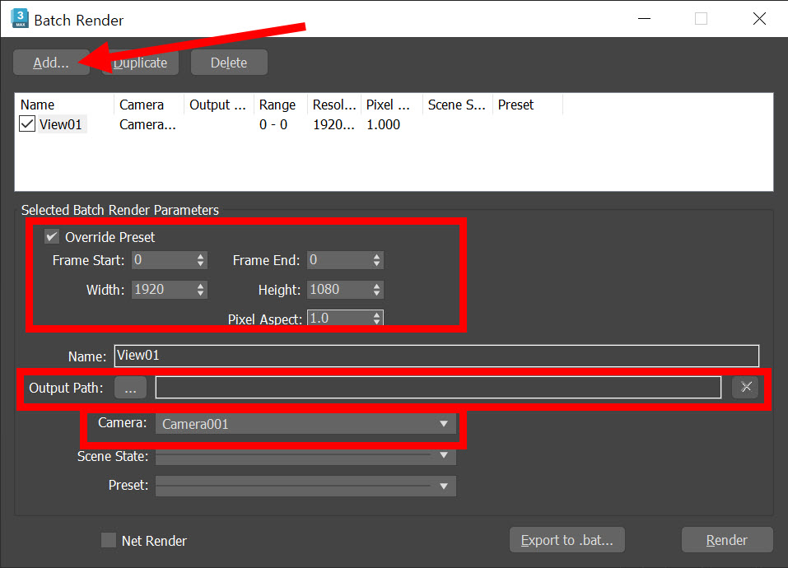Click the Camera... cell of View01
Image resolution: width=788 pixels, height=568 pixels.
[147, 124]
